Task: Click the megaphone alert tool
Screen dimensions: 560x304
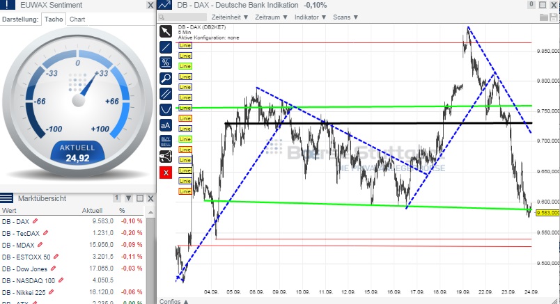Action: click(166, 157)
